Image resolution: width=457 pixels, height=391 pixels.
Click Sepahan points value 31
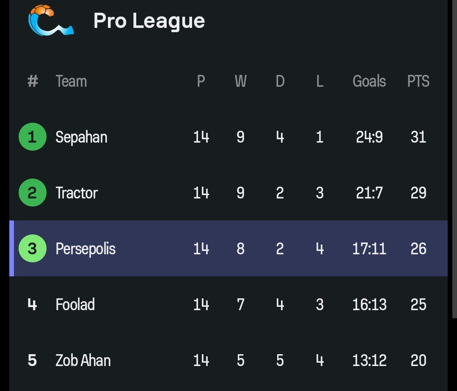[x=418, y=137]
